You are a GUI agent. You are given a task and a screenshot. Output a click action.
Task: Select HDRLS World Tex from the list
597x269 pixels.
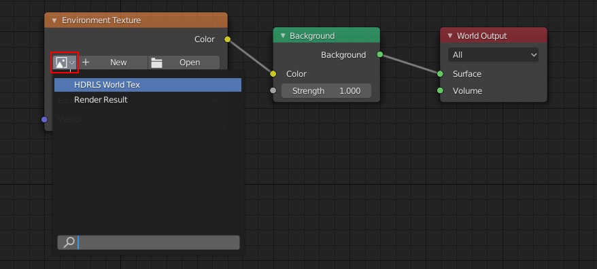pyautogui.click(x=148, y=85)
